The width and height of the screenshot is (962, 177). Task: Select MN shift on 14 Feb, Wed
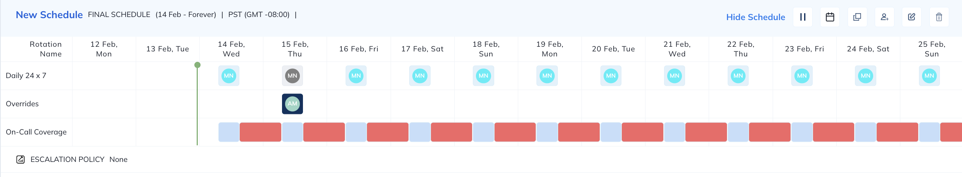(x=229, y=76)
